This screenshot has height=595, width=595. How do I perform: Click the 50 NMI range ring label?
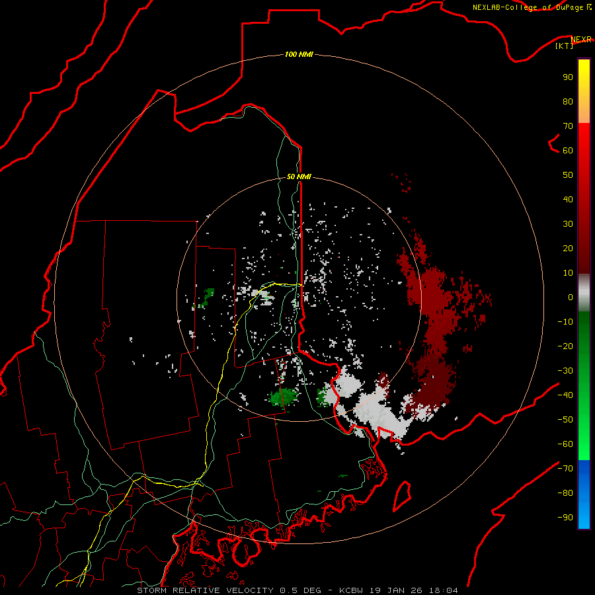coord(299,177)
